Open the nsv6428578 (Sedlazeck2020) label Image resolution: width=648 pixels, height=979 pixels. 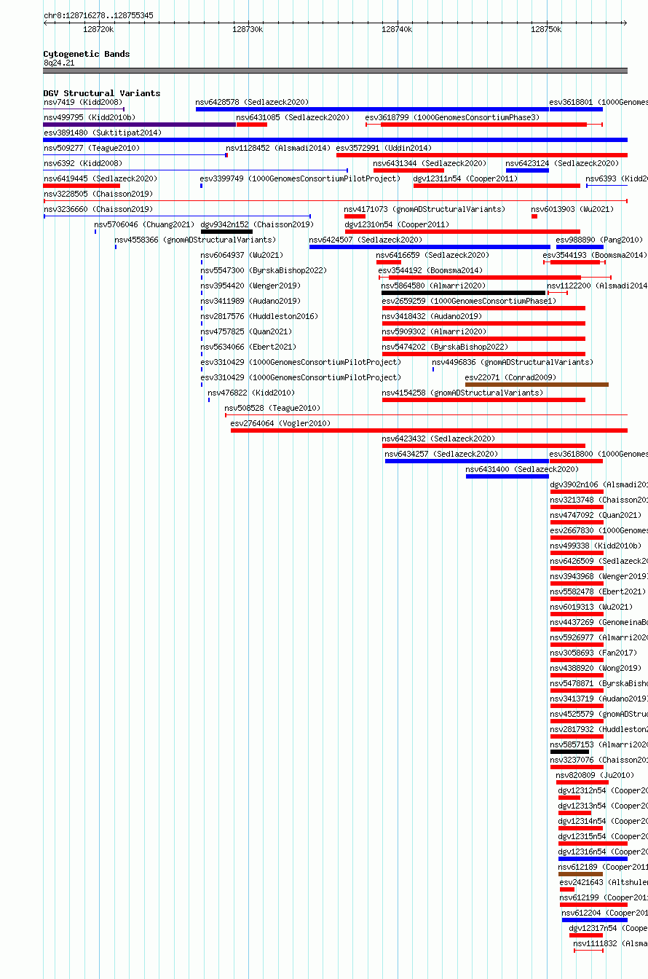[x=252, y=102]
